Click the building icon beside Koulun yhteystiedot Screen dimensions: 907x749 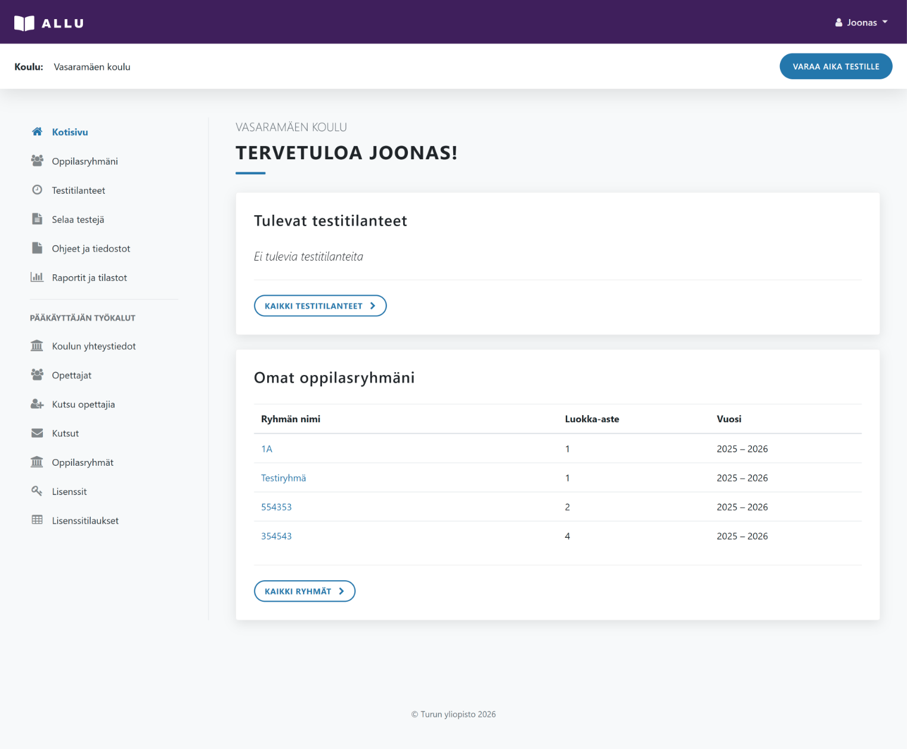click(37, 346)
